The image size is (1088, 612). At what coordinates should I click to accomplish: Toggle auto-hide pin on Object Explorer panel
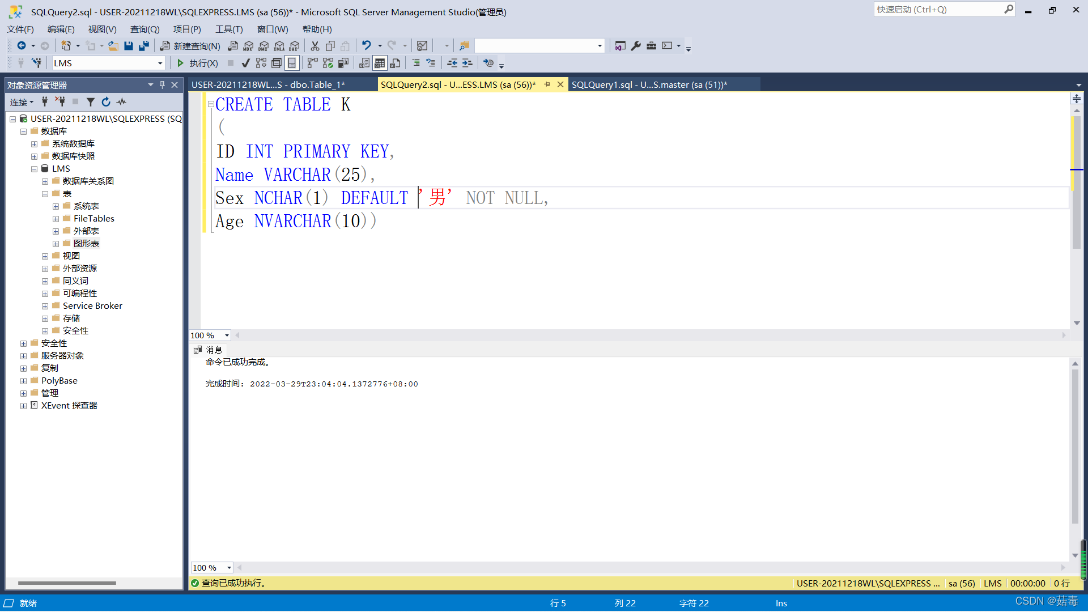(163, 85)
